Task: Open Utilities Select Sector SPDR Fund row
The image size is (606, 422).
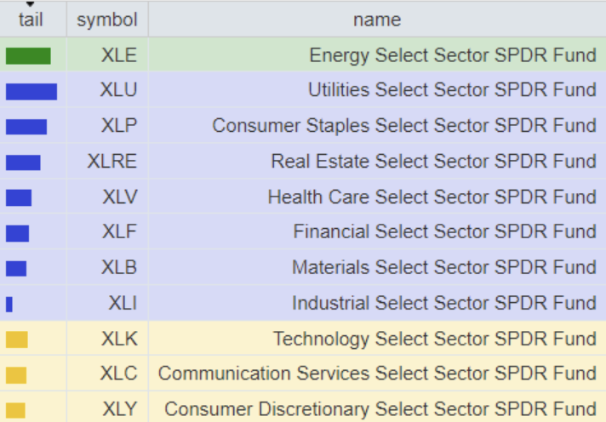Action: (451, 90)
